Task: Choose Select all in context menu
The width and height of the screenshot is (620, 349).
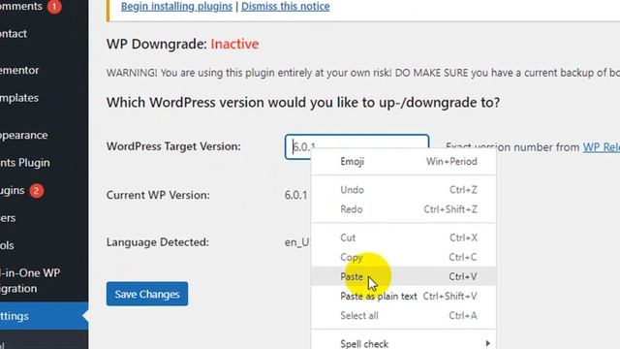Action: point(403,315)
